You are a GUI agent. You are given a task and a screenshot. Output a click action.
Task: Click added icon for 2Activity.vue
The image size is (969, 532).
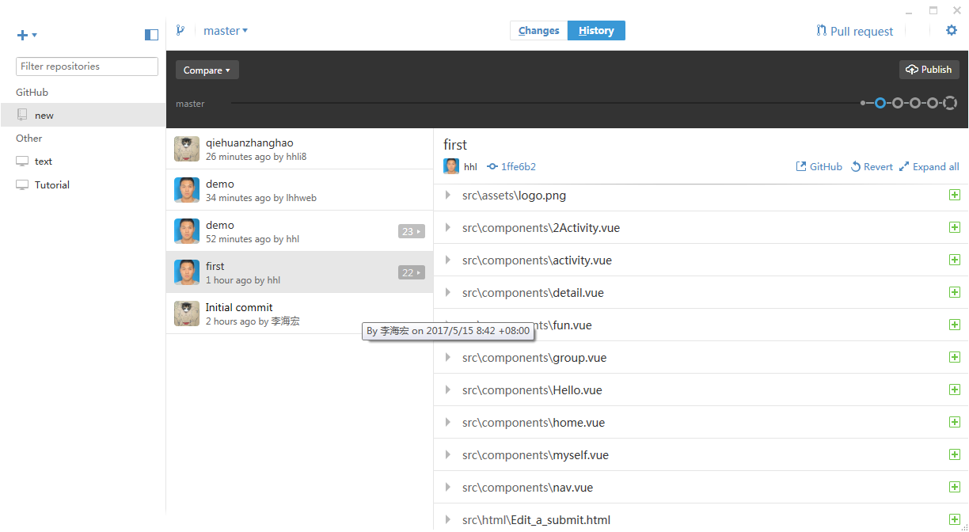tap(954, 227)
